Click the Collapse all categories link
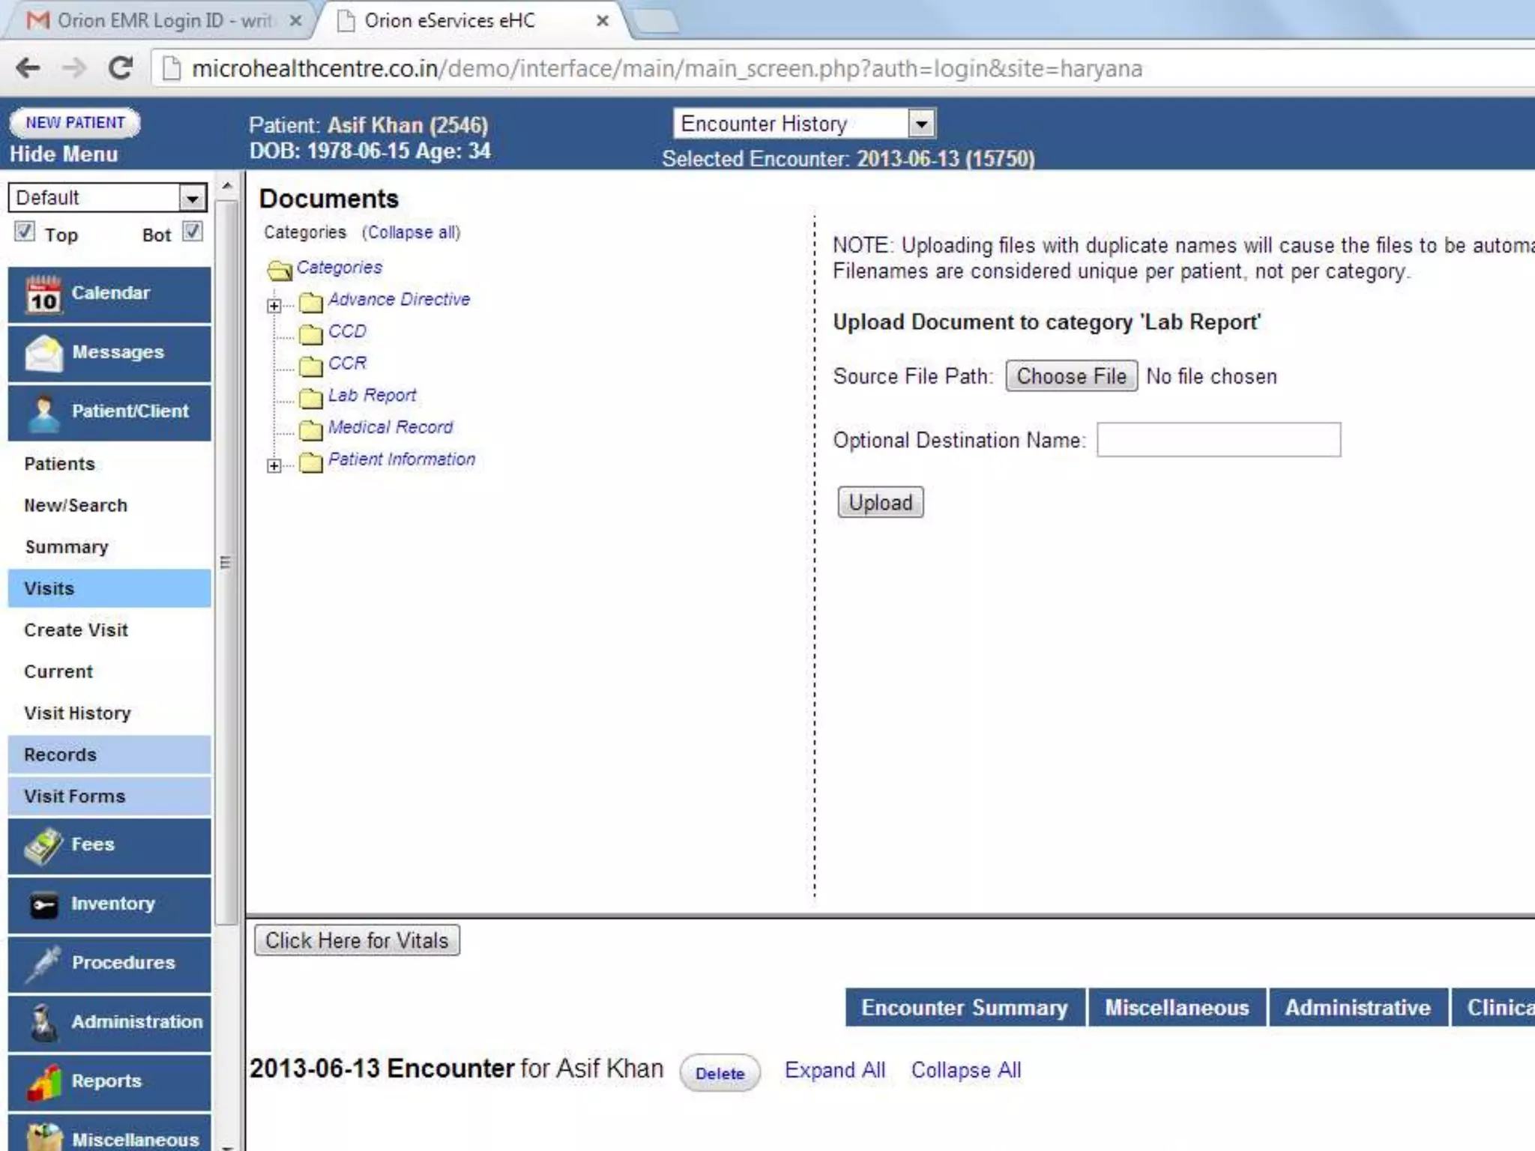Viewport: 1535px width, 1151px height. (411, 232)
